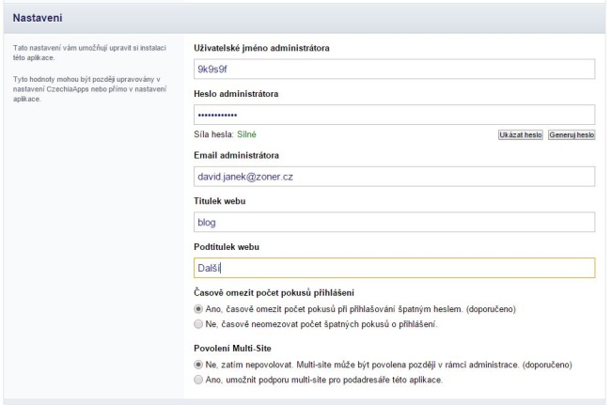Click the Generuj heslo button
This screenshot has height=405, width=611.
[x=572, y=135]
